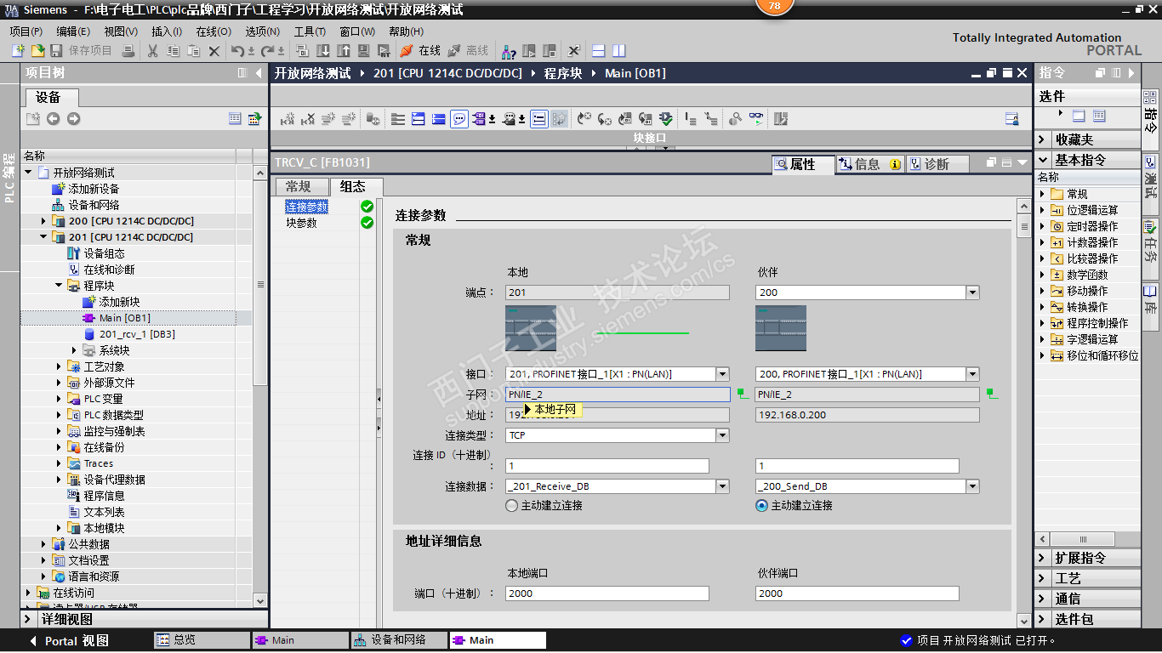Click the Download to device icon
This screenshot has height=653, width=1162.
point(323,51)
